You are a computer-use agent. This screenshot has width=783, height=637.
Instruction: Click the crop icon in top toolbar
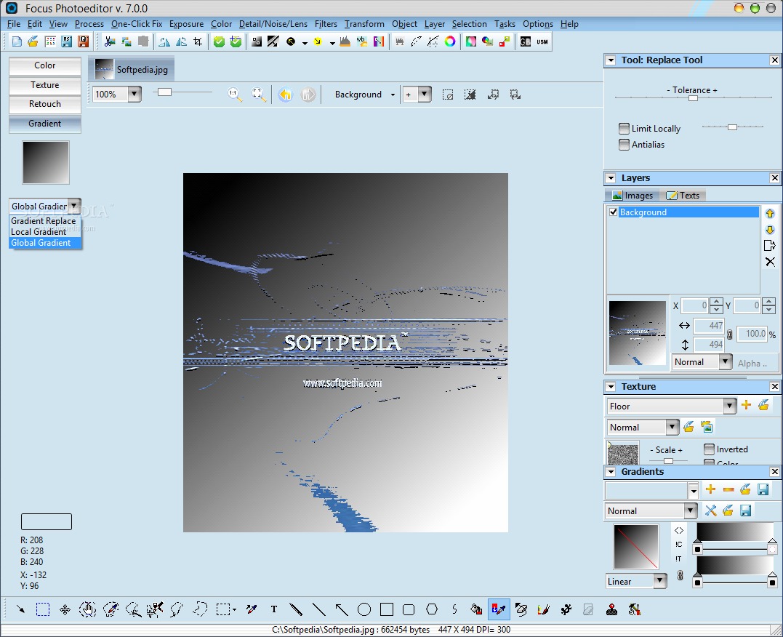197,42
